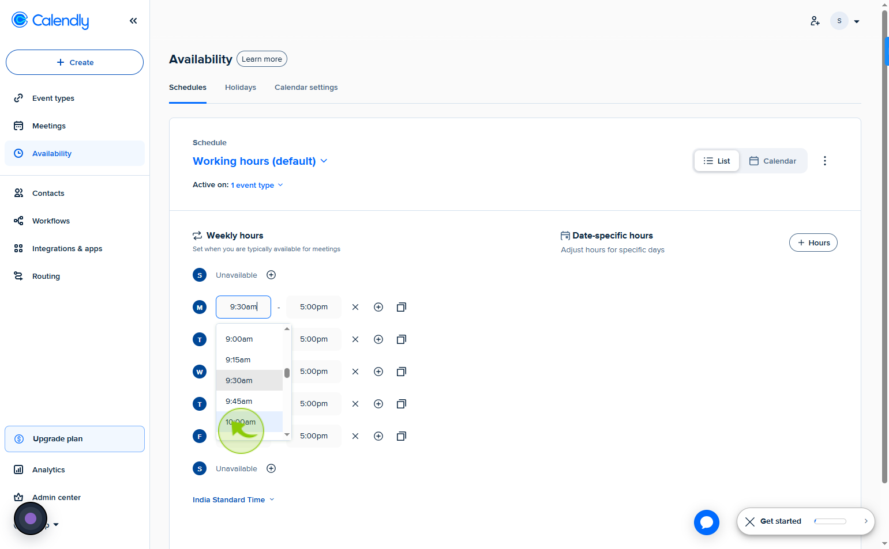Click Monday start time input
Viewport: 889px width, 549px height.
click(x=243, y=307)
